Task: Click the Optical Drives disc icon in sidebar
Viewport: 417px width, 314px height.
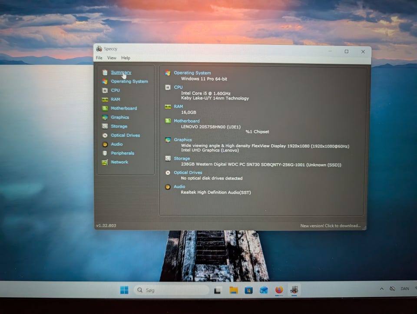Action: (x=105, y=136)
